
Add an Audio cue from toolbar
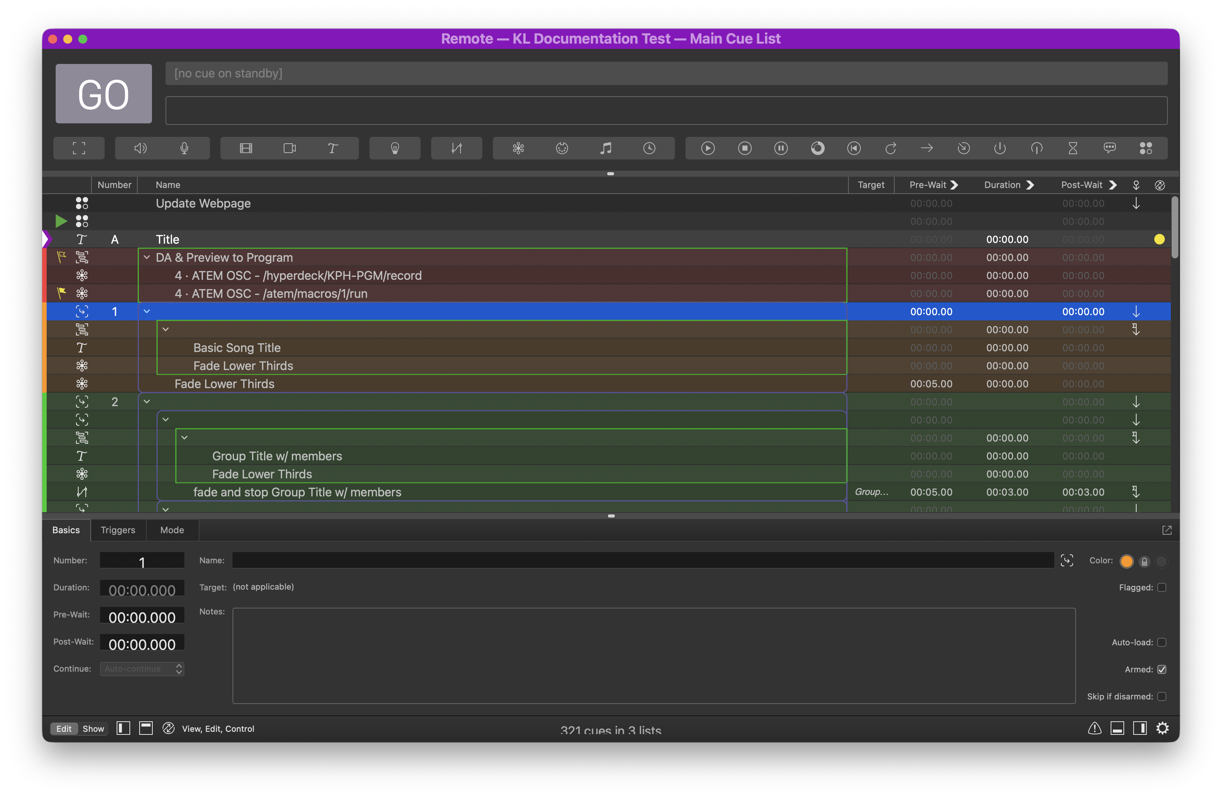click(140, 148)
